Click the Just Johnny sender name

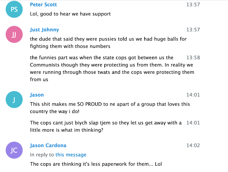pyautogui.click(x=44, y=30)
